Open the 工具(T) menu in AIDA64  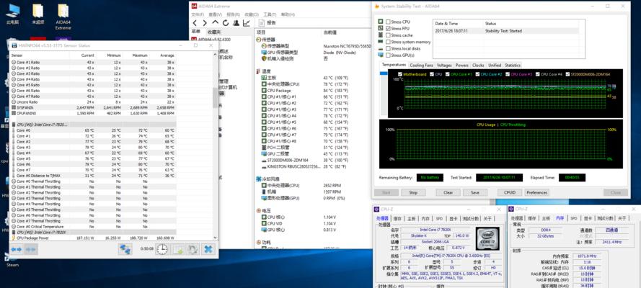tap(268, 14)
